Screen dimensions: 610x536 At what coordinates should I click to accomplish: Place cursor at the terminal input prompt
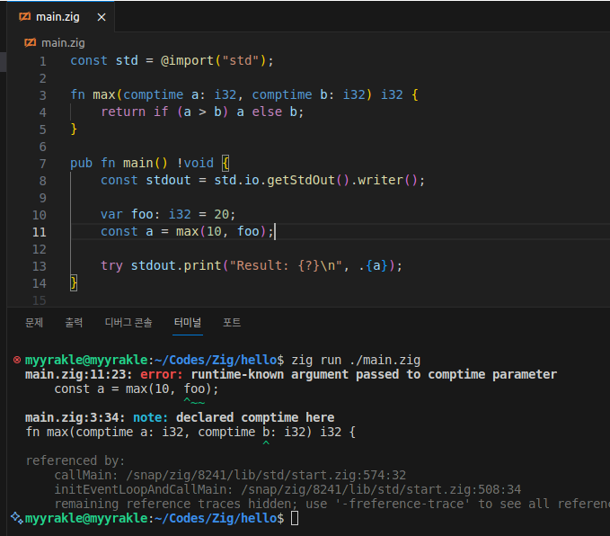(x=296, y=519)
